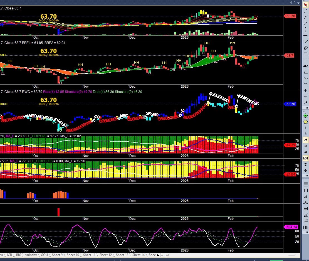Select the Gann fan tool

coord(305,215)
